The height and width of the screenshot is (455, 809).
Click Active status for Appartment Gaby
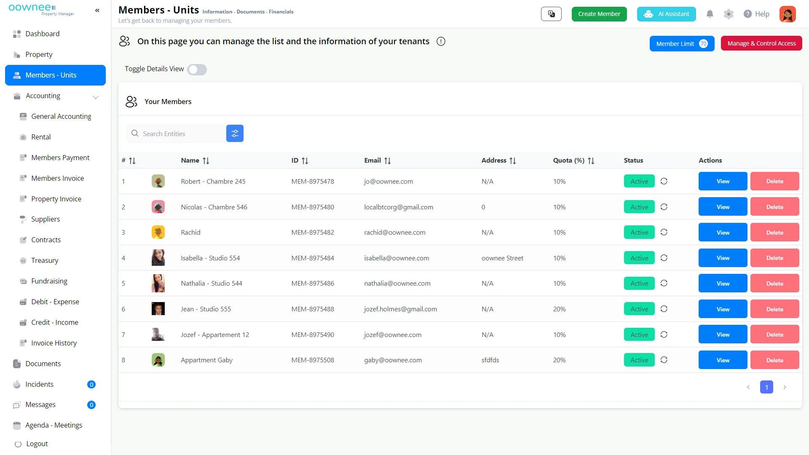639,360
